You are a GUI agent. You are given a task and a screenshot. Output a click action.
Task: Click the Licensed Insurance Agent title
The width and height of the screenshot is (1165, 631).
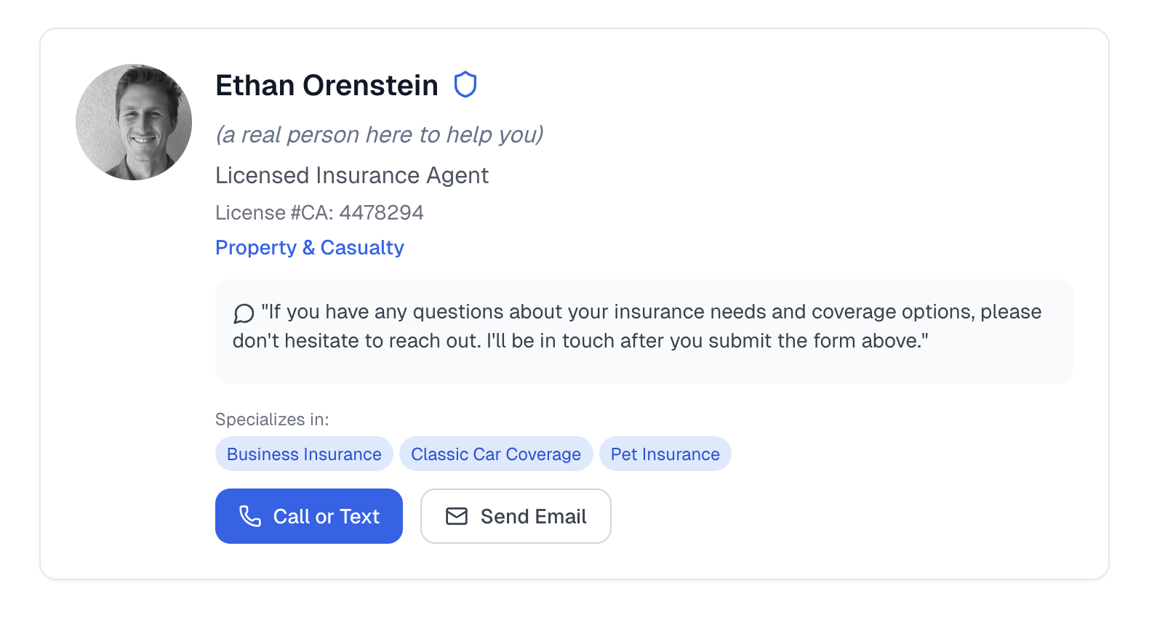[x=352, y=176]
